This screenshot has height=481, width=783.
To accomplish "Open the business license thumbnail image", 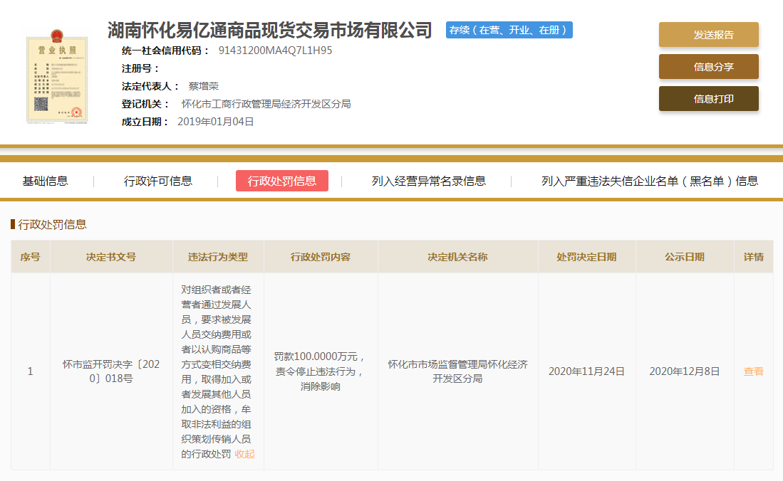I will pyautogui.click(x=57, y=76).
